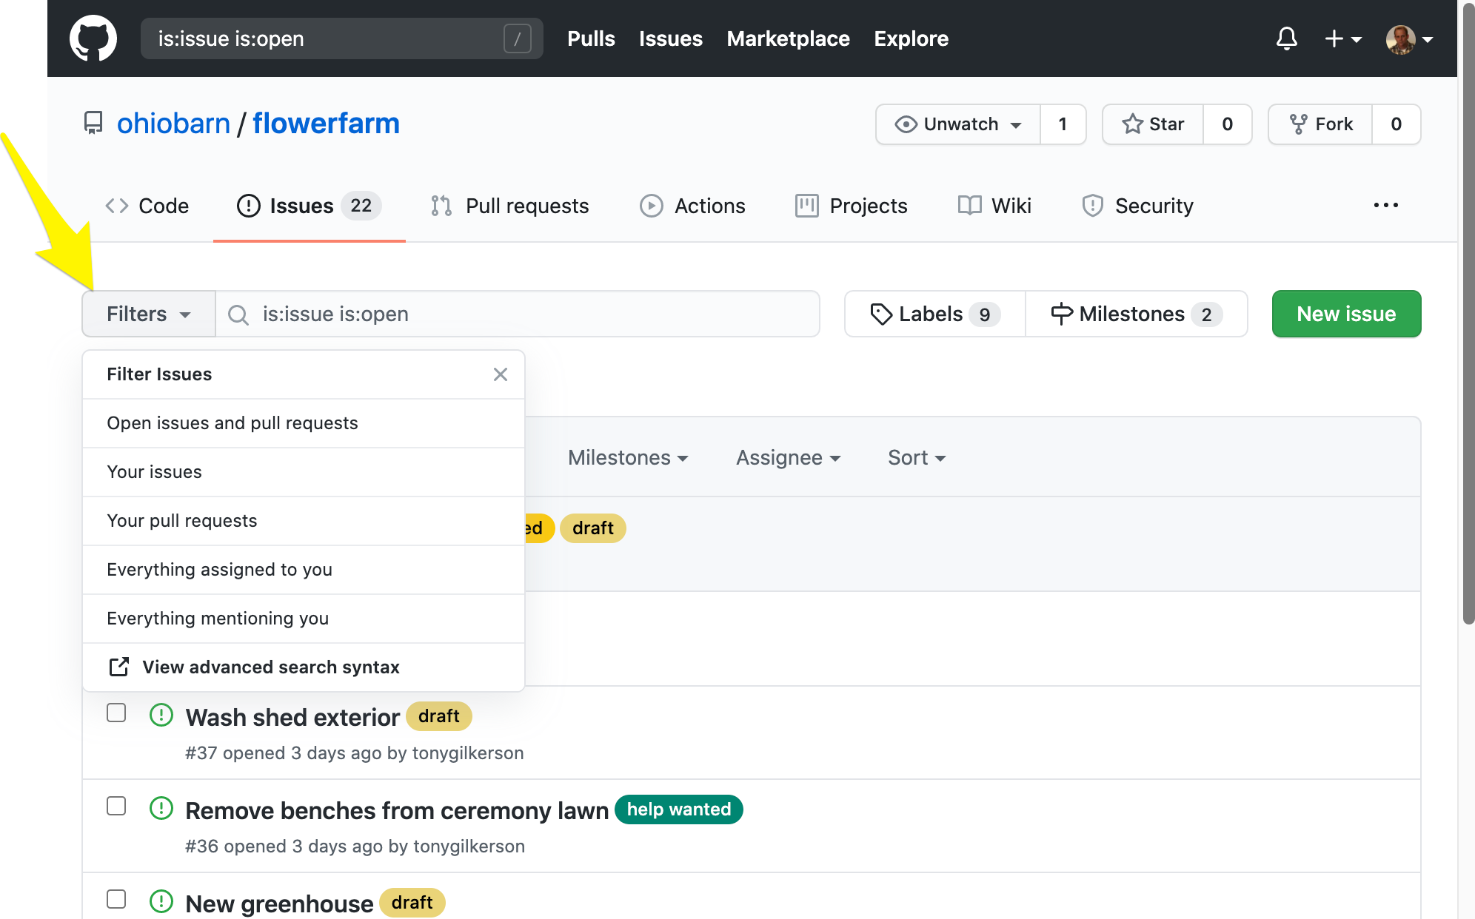Check the New greenhouse checkbox

coord(116,899)
